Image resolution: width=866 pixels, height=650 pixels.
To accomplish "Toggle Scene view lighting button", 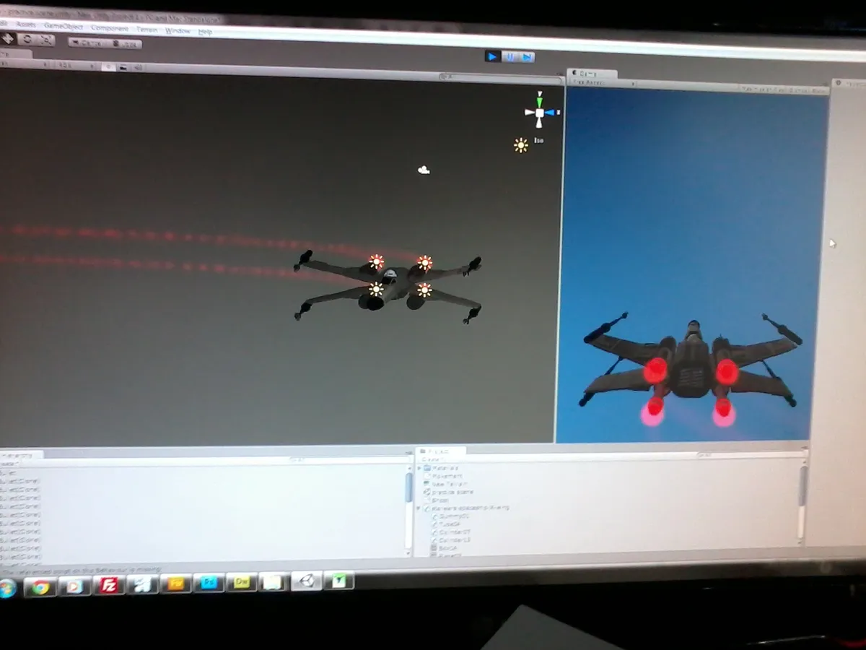I will point(108,66).
